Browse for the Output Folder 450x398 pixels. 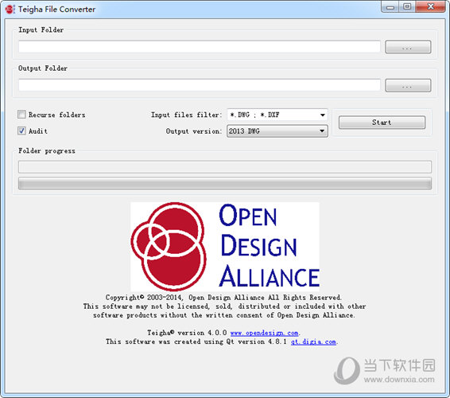point(408,86)
